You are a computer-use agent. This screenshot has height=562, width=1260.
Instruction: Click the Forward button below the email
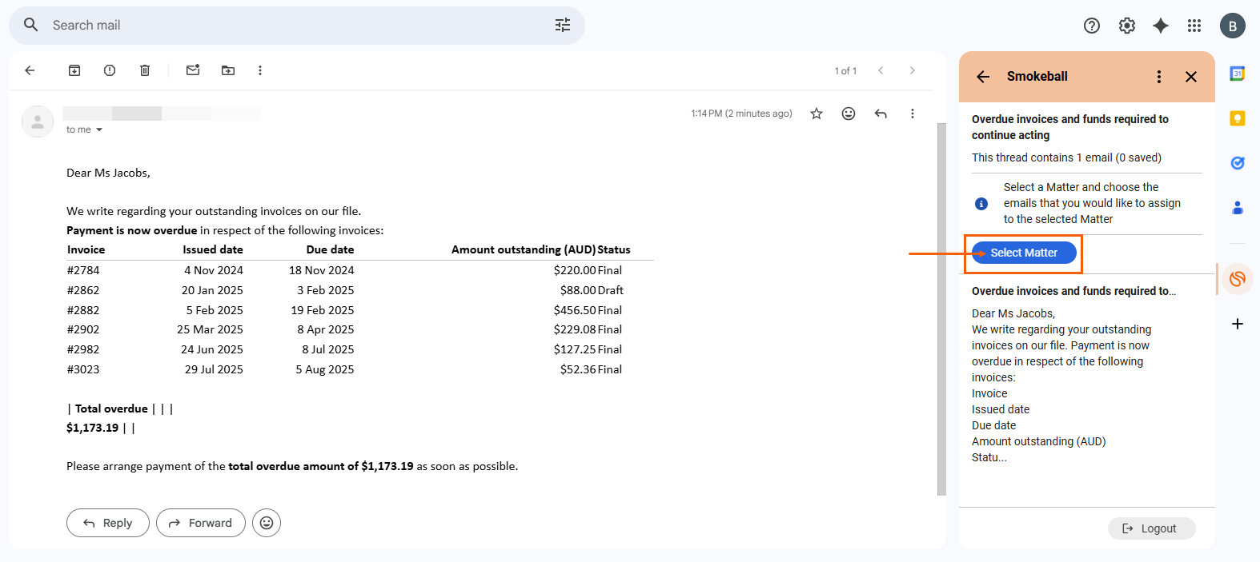(x=201, y=523)
